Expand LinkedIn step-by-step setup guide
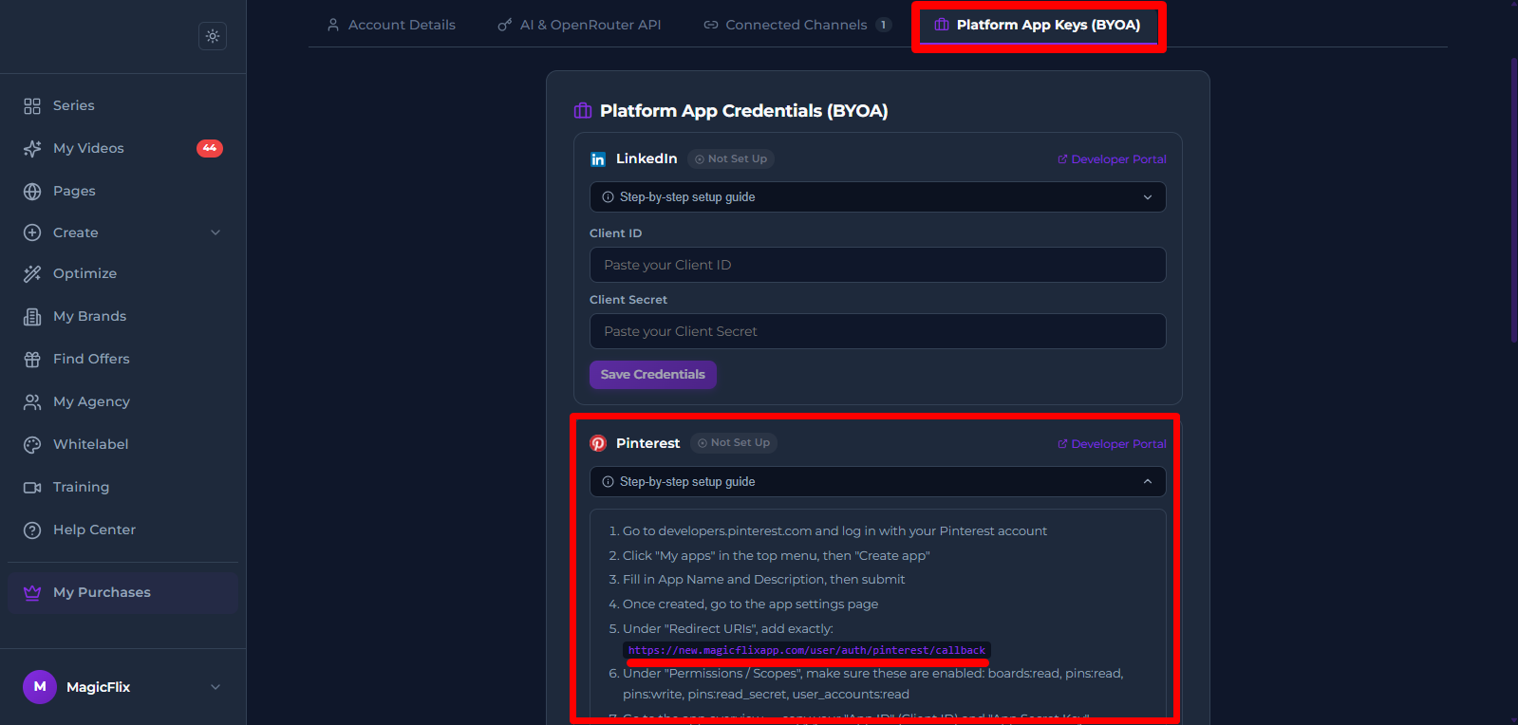Screen dimensions: 1518x725 (x=878, y=197)
